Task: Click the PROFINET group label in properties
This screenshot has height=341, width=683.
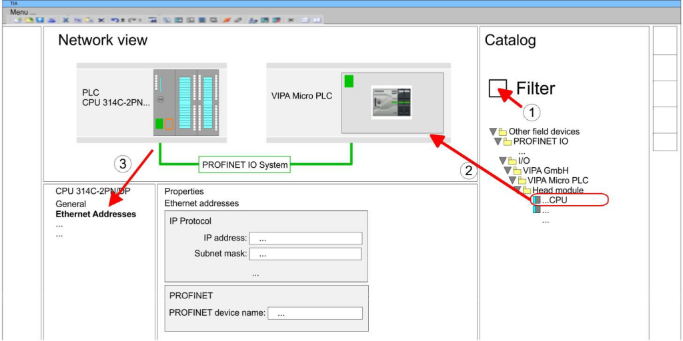Action: coord(191,296)
